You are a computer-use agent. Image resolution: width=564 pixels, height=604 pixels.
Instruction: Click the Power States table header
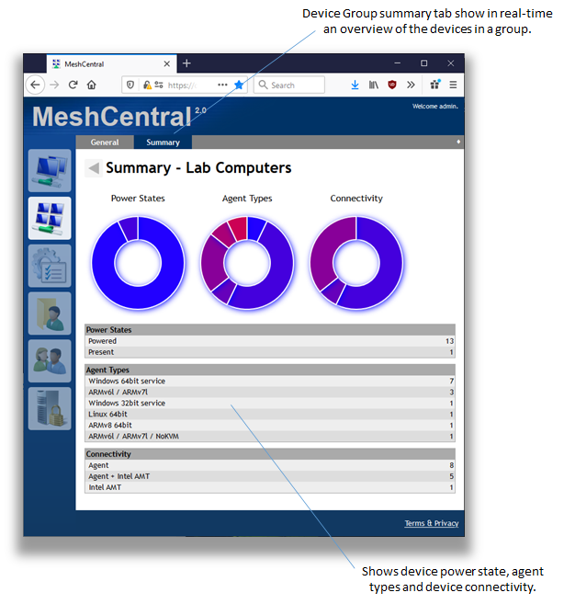270,330
